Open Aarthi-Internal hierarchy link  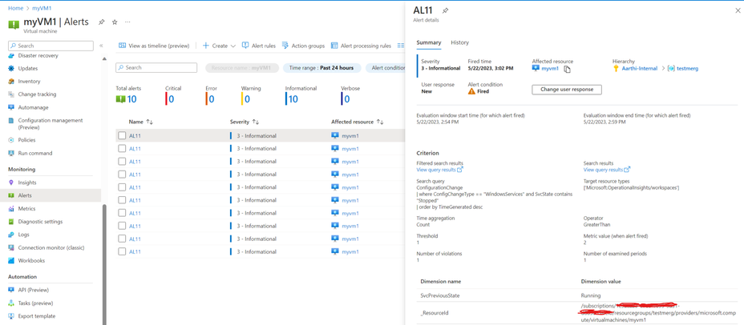pyautogui.click(x=639, y=69)
